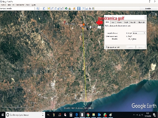158x118 pixels.
Task: Click the Borrar button in ruler dialog
Action: tap(140, 47)
